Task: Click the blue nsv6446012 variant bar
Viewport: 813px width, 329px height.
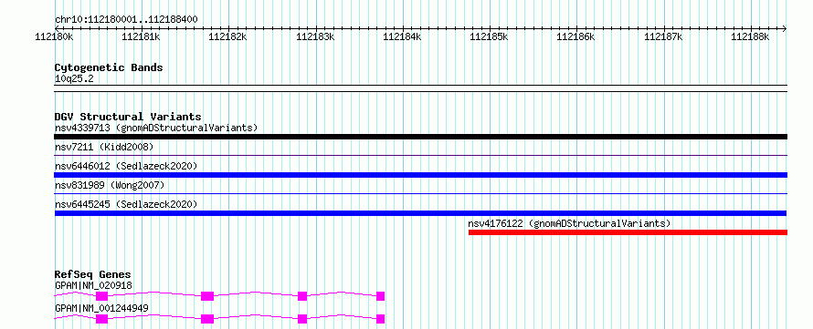Action: [x=421, y=175]
